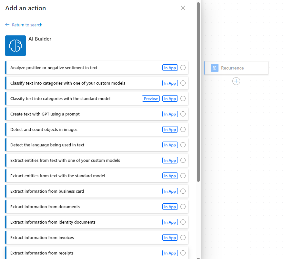This screenshot has height=259, width=284.
Task: Click In App badge on Detect language row
Action: click(x=170, y=145)
